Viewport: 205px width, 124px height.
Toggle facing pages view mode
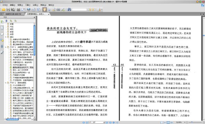click(x=168, y=122)
